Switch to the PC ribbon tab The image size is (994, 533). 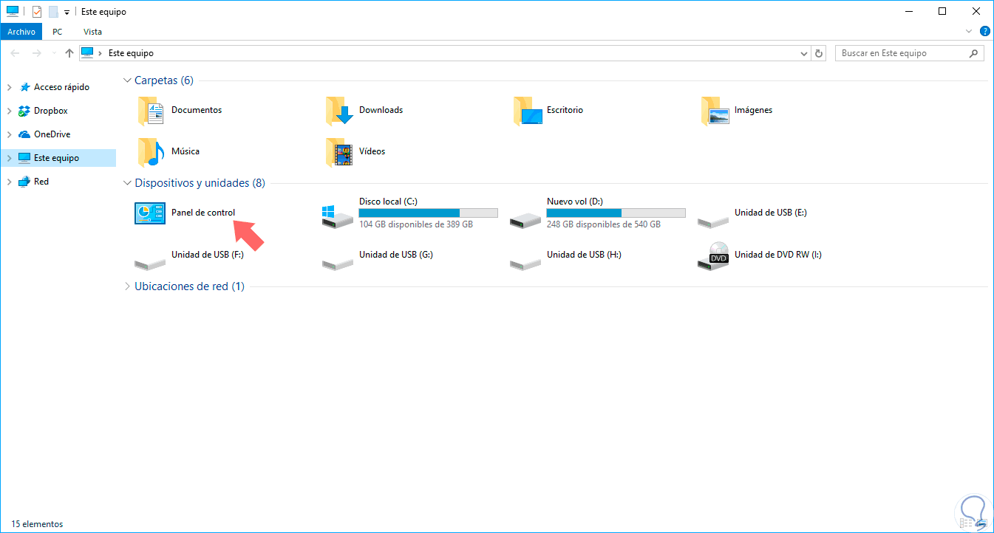(x=57, y=32)
